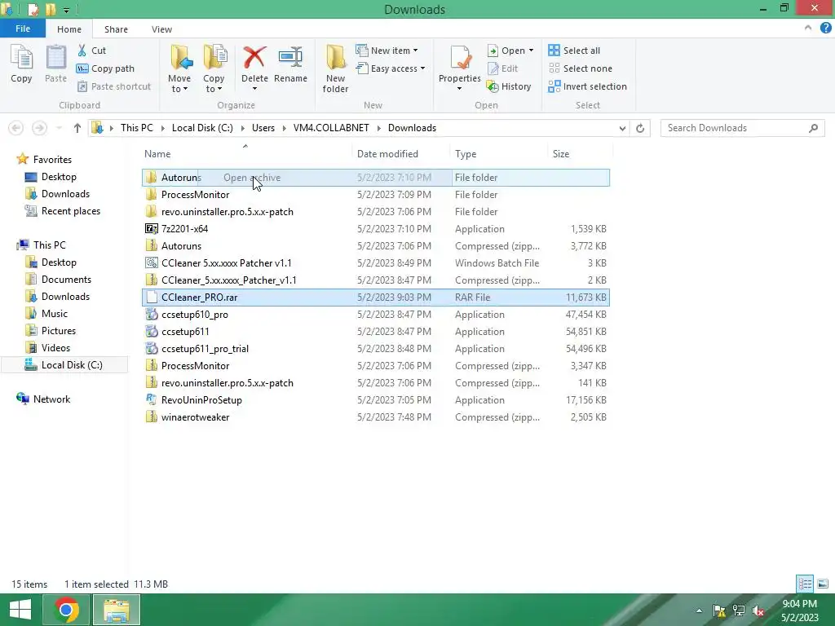Click Copy path in the ribbon
The image size is (835, 626).
[x=105, y=68]
